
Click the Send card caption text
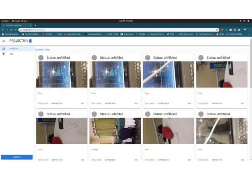point(40,150)
